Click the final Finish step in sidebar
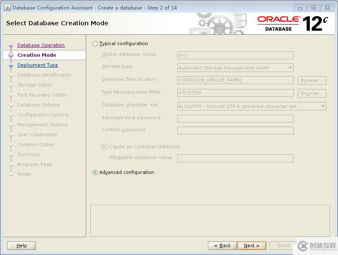This screenshot has height=255, width=338. (x=24, y=174)
